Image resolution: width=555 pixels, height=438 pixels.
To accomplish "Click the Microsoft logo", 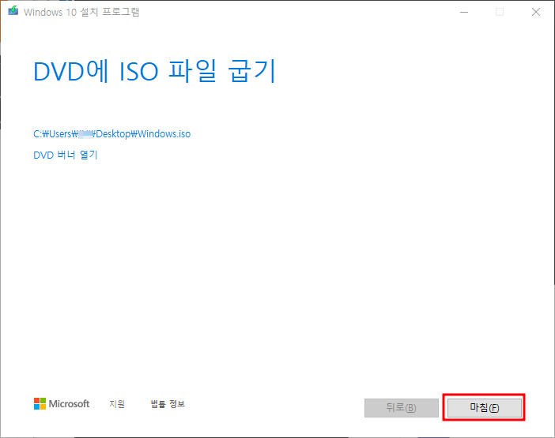I will coord(62,404).
